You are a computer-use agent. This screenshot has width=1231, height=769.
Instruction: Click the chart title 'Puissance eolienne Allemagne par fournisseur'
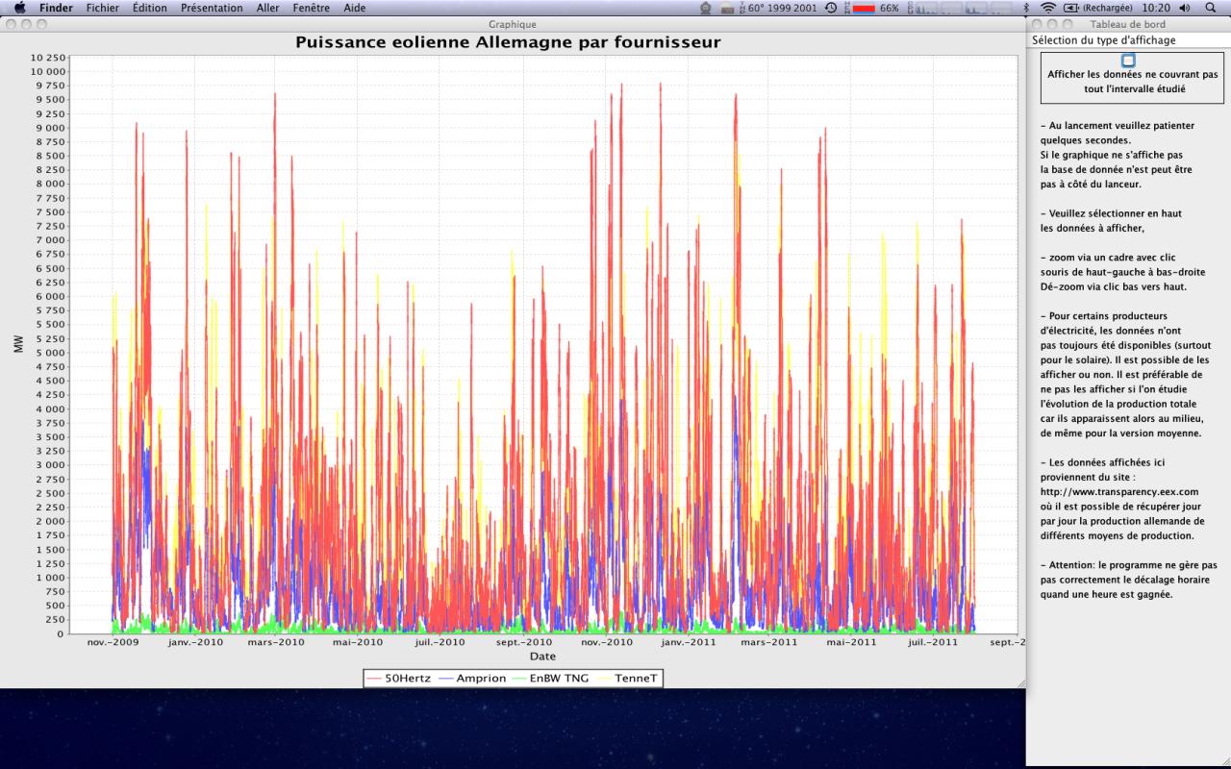[508, 42]
